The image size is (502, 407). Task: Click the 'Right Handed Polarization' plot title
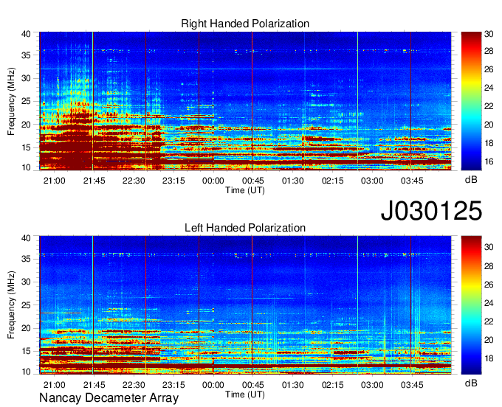coord(245,24)
